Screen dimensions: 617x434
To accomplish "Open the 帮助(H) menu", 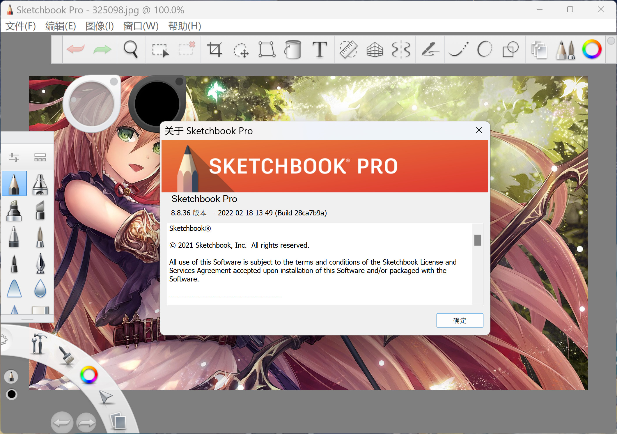I will [x=185, y=26].
